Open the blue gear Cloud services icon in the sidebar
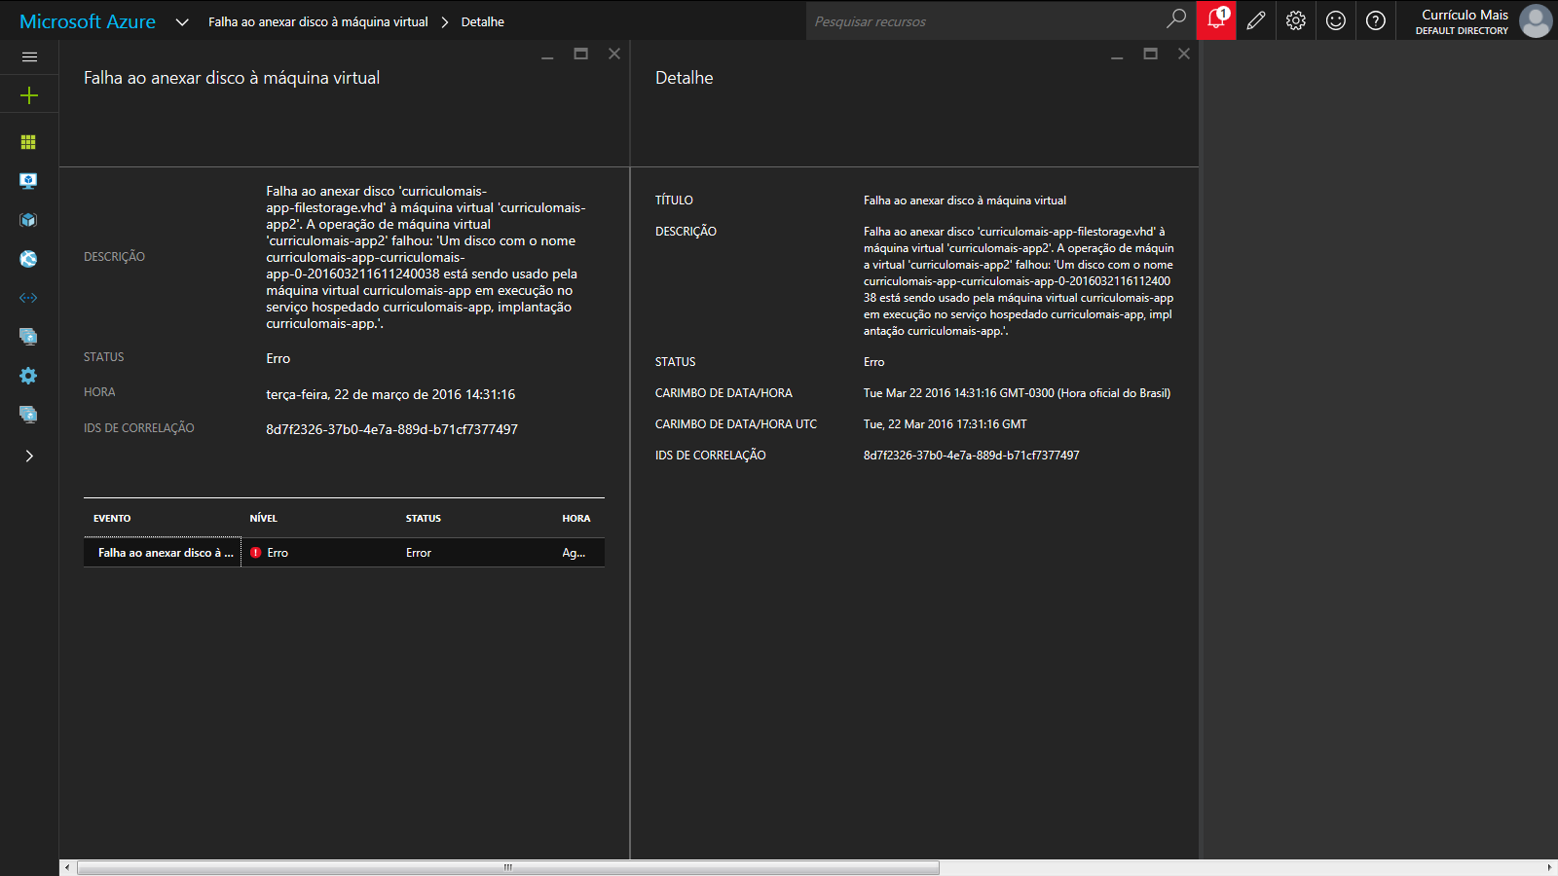Viewport: 1558px width, 876px height. (28, 376)
